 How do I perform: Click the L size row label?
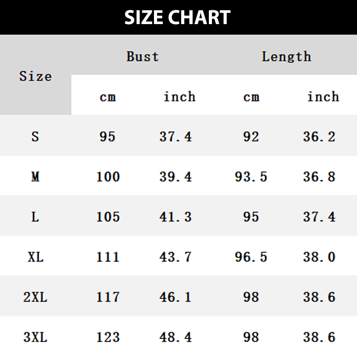click(x=35, y=217)
